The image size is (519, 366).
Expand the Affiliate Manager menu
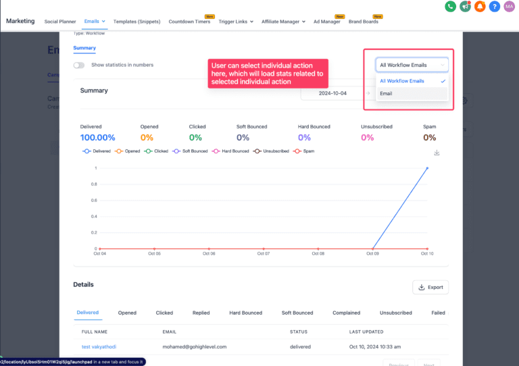[283, 22]
